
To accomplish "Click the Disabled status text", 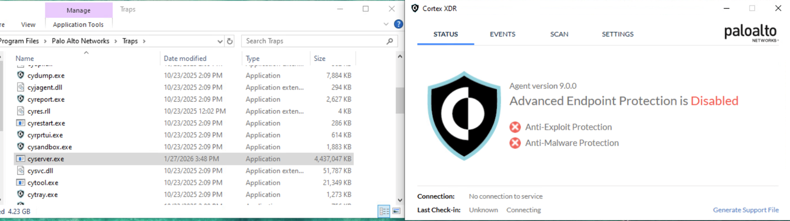I will pos(714,101).
